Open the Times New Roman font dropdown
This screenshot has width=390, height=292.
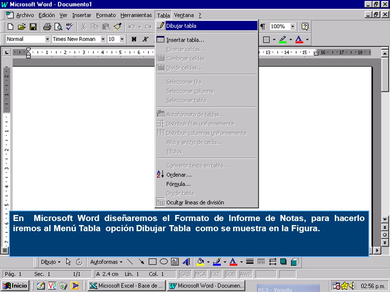coord(103,39)
